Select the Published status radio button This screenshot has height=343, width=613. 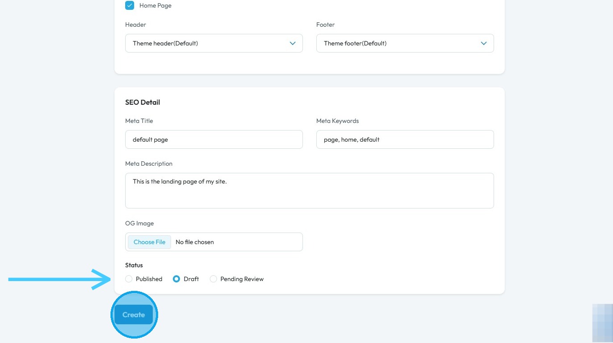point(129,279)
